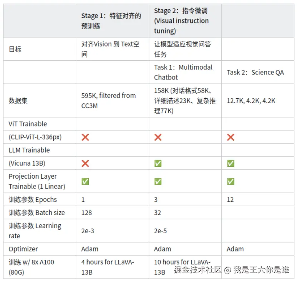Click green checkmark in Projection Layer Science QA cell

tap(231, 181)
